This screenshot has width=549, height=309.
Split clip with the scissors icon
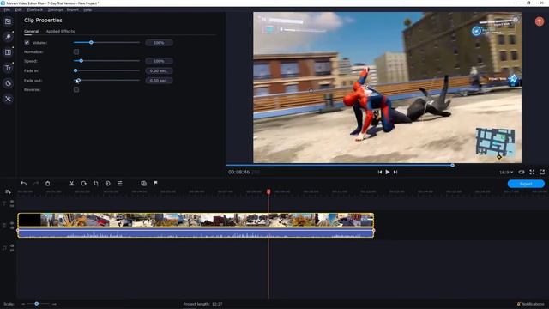click(71, 183)
